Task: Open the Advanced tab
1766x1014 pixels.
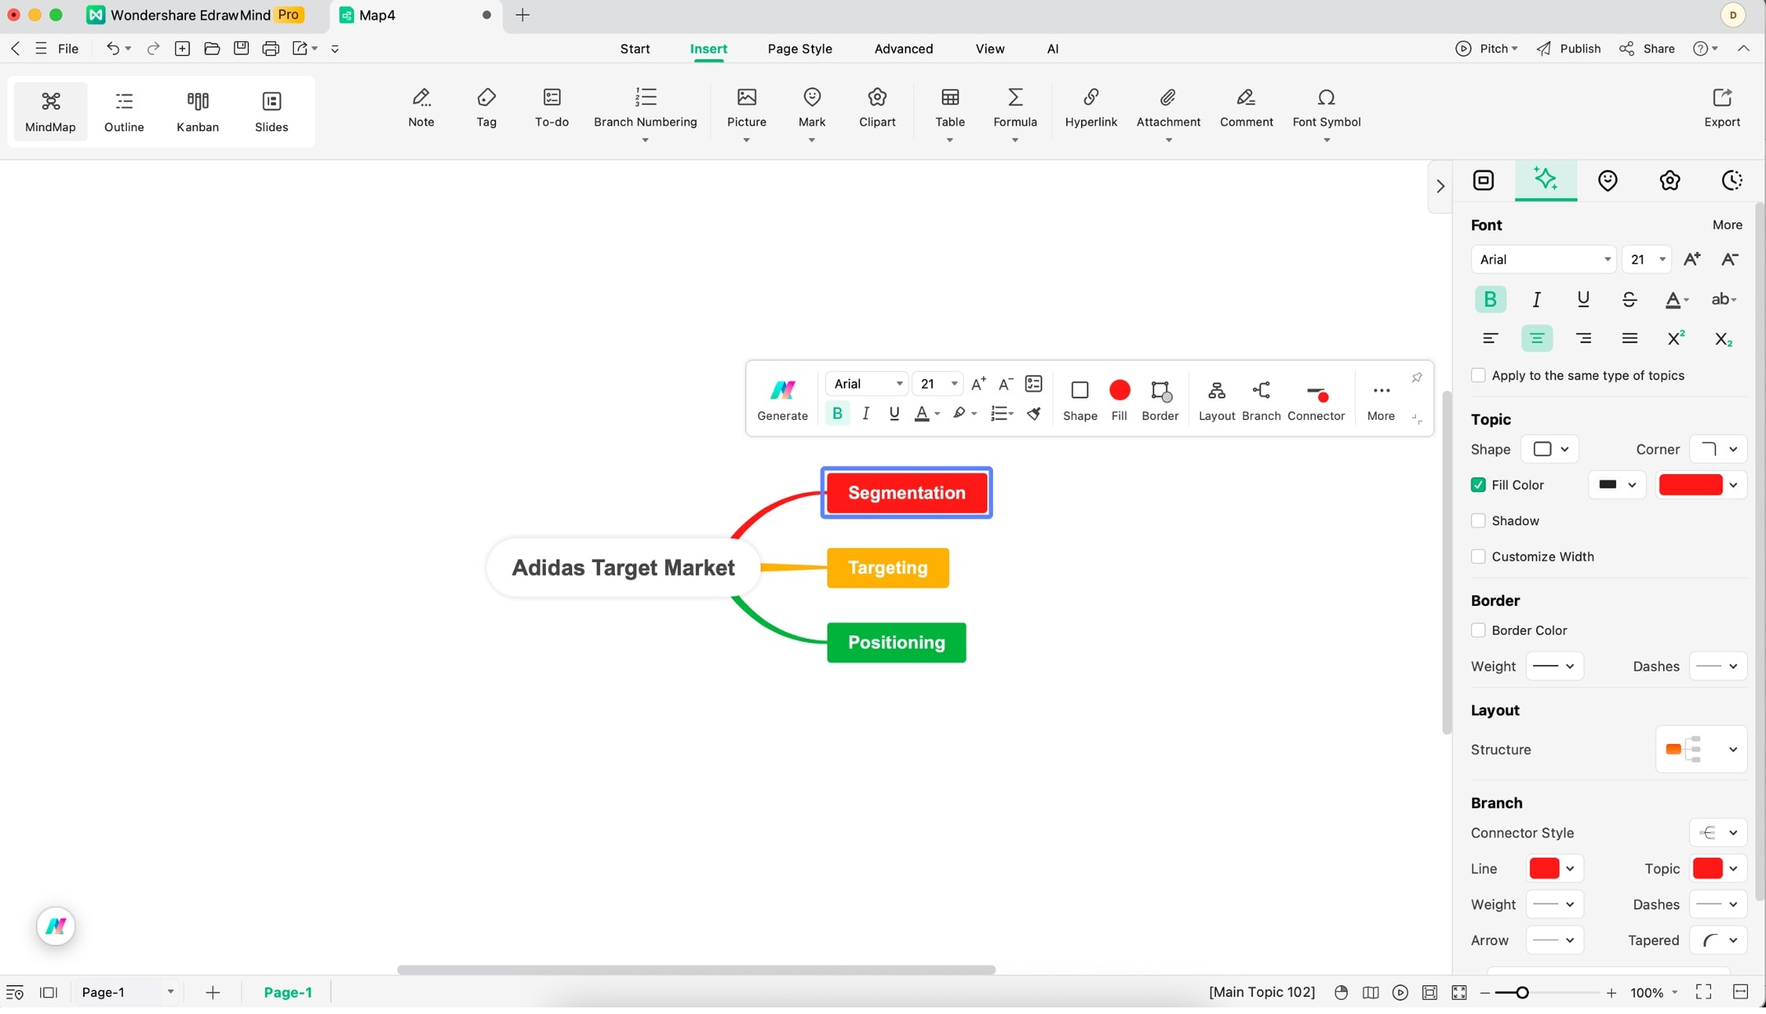Action: [x=903, y=49]
